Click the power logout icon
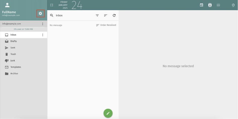Image resolution: width=238 pixels, height=119 pixels. point(233,5)
